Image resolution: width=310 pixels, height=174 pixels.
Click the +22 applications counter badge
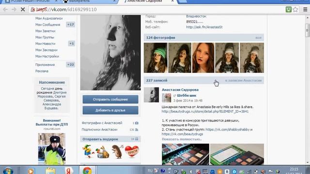pos(70,65)
